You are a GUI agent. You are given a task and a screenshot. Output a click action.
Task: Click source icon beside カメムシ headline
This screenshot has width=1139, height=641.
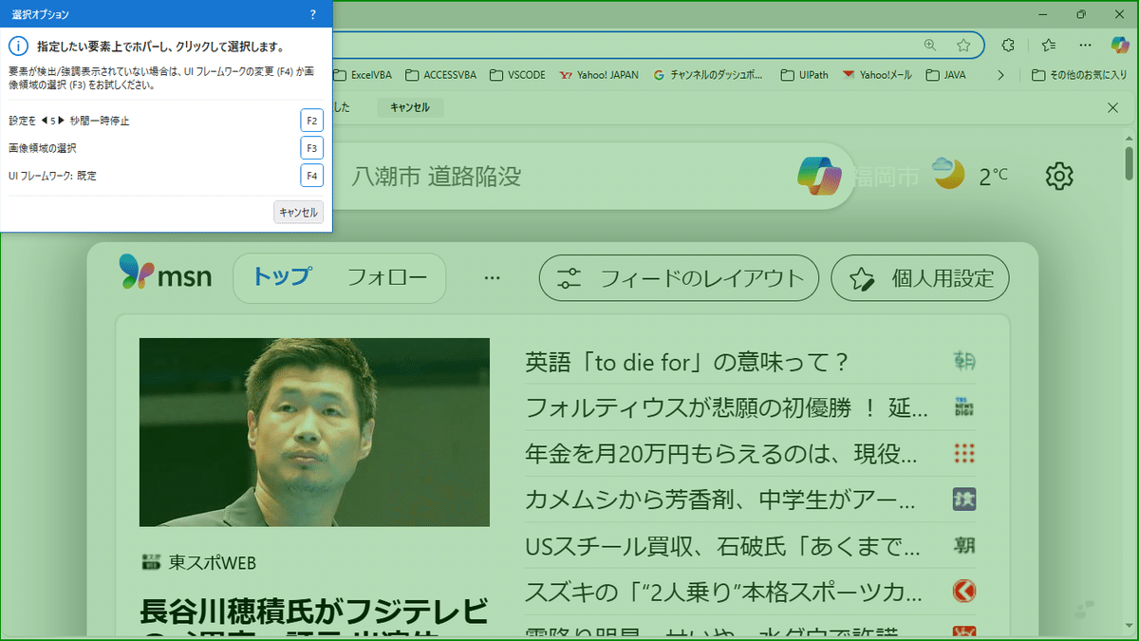point(964,500)
